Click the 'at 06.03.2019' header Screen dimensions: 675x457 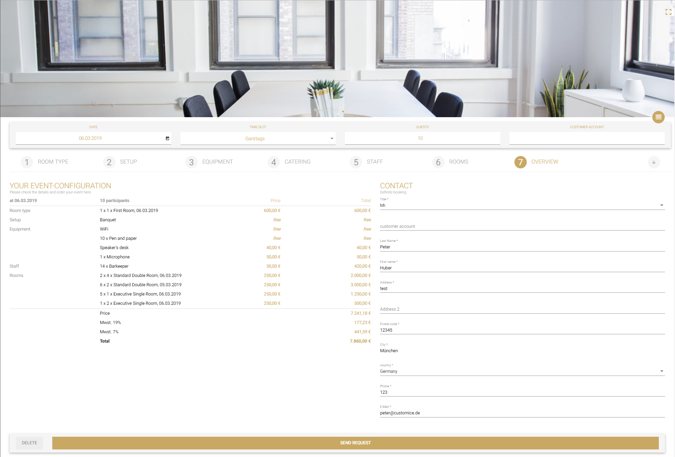23,201
